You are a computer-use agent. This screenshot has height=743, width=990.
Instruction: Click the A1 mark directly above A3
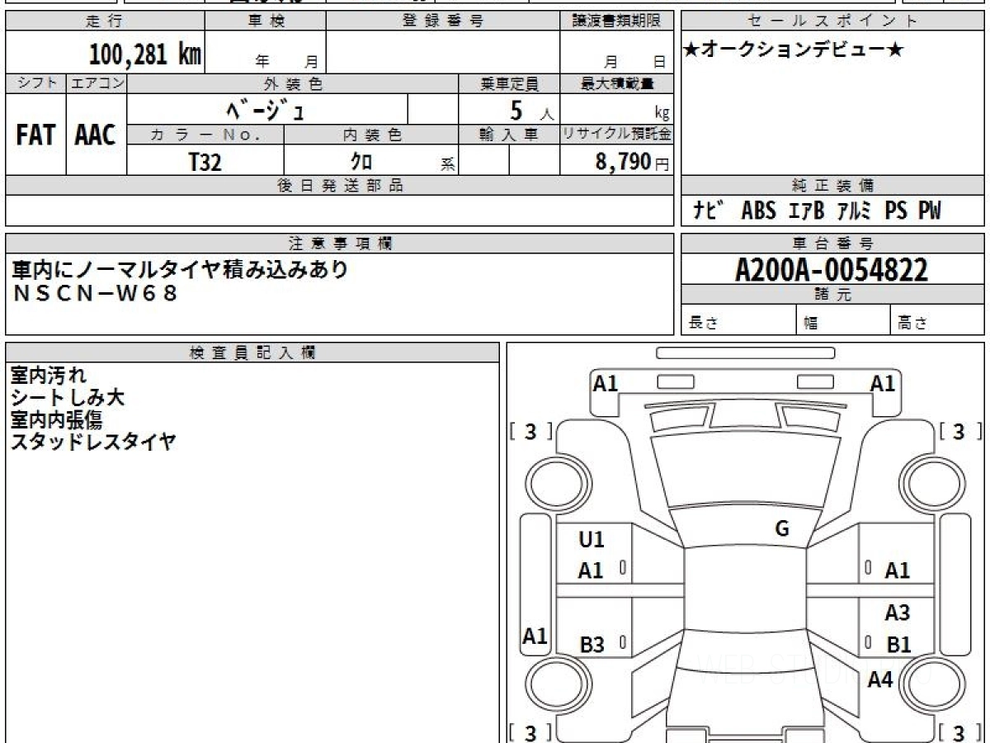pos(898,570)
